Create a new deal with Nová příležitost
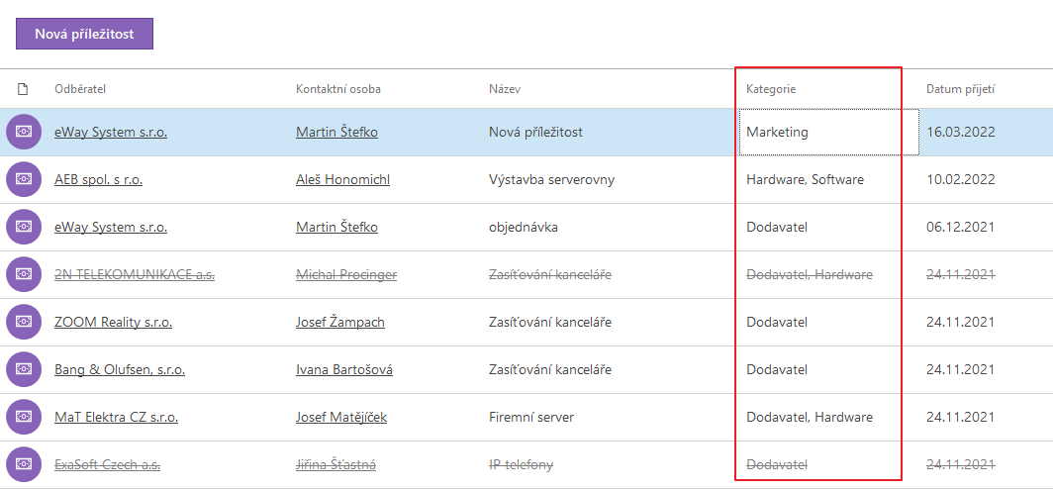Viewport: 1053px width, 490px height. click(85, 34)
